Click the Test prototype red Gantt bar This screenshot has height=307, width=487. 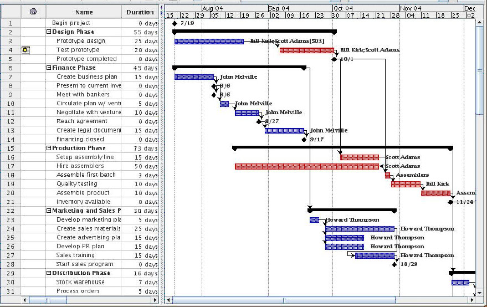(307, 50)
